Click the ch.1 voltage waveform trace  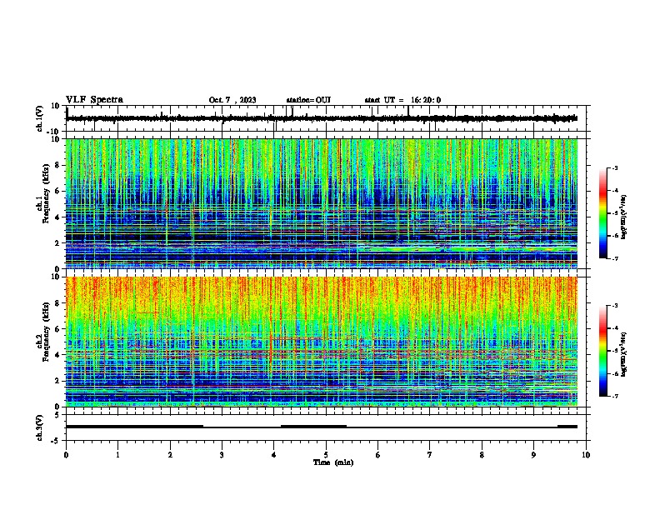[322, 118]
